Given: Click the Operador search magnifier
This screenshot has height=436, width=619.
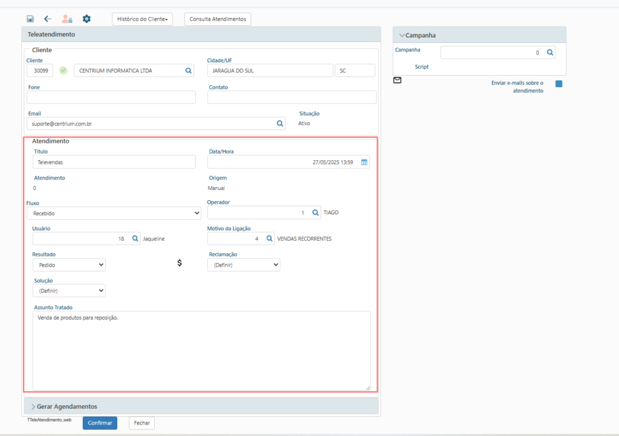Looking at the screenshot, I should (x=316, y=213).
